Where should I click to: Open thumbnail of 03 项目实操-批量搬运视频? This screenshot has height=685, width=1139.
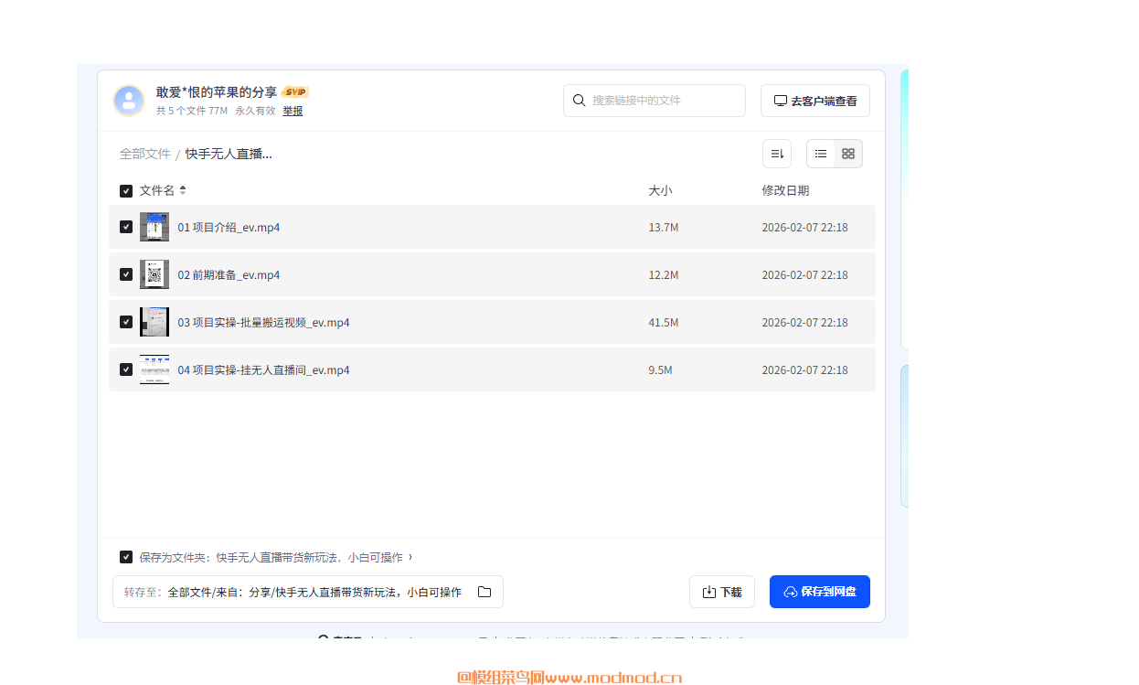point(154,322)
